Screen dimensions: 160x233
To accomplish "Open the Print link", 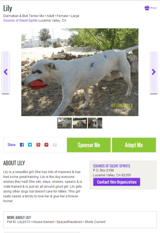I will 153,8.
